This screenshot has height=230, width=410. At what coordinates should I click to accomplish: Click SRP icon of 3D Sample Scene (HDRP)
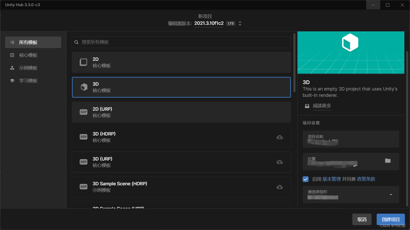(x=84, y=187)
